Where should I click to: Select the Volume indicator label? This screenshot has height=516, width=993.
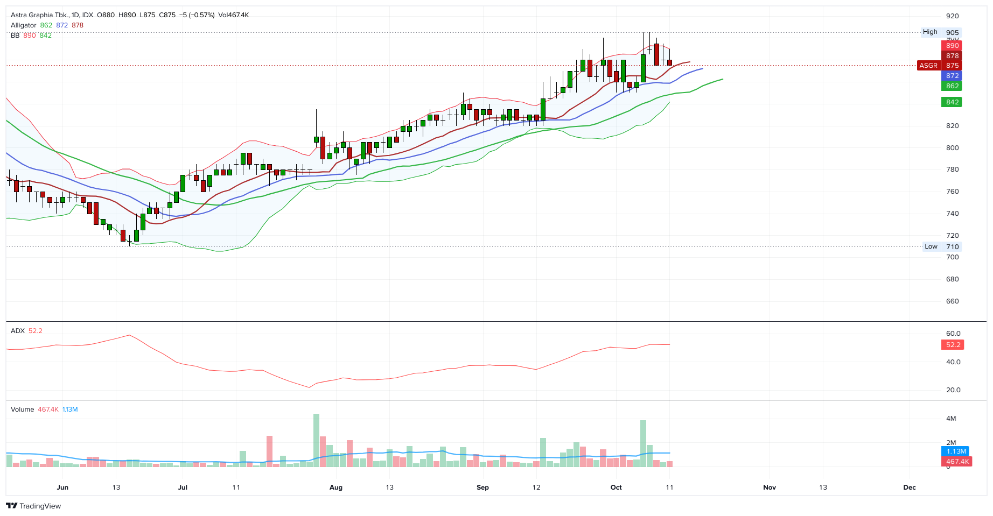coord(23,409)
